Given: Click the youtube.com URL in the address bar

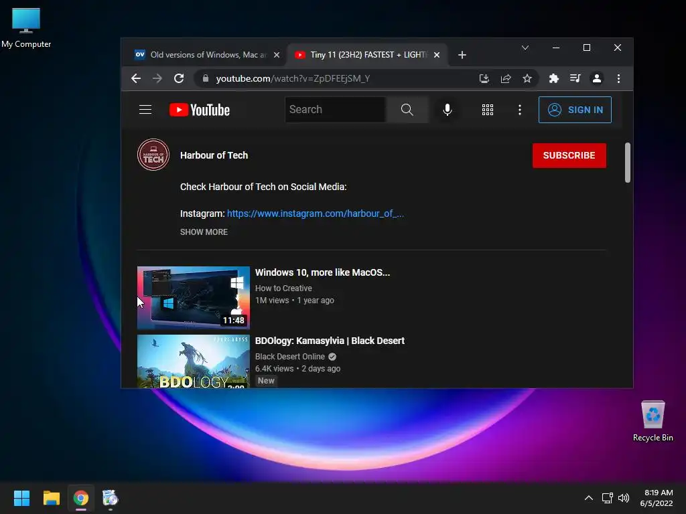Looking at the screenshot, I should tap(293, 78).
